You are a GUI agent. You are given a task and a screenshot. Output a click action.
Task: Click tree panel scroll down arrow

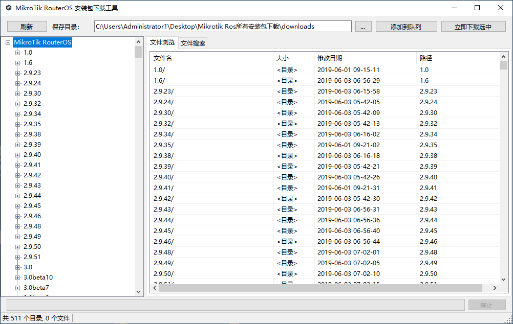[x=138, y=292]
